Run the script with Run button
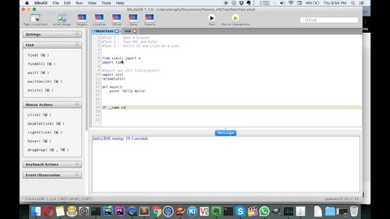Image resolution: width=390 pixels, height=219 pixels. [211, 20]
